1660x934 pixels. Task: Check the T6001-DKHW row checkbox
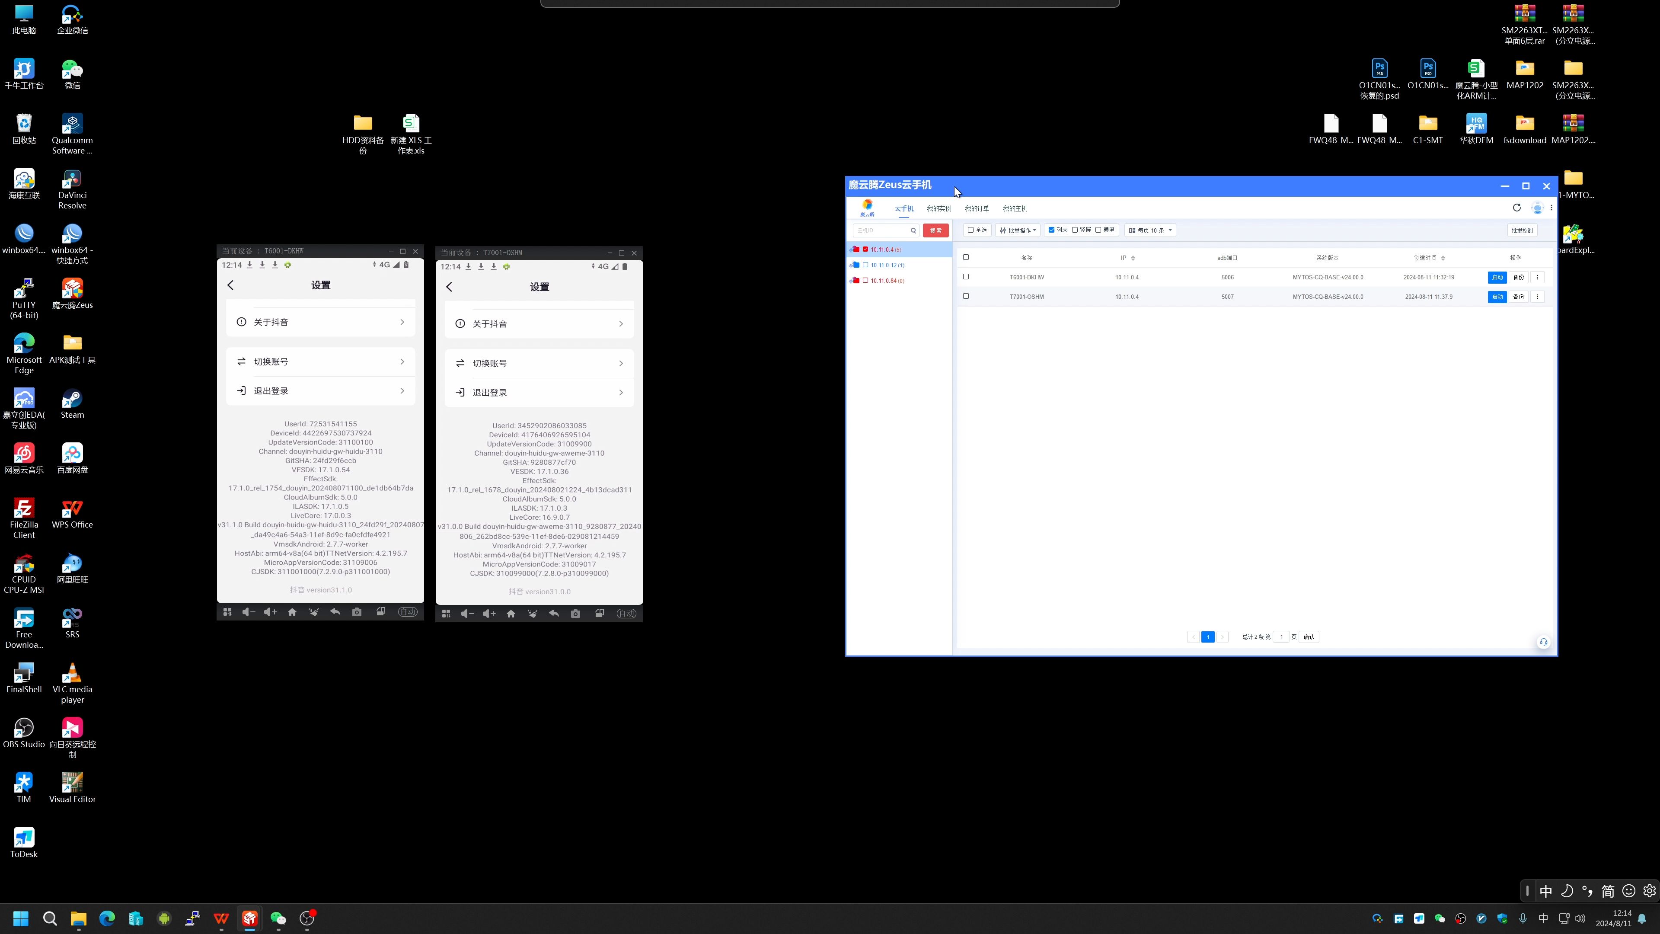[x=965, y=277]
